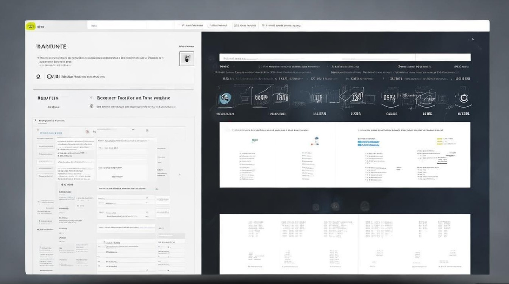The width and height of the screenshot is (509, 284).
Task: Click the white input bar atop dark panel
Action: coord(345,58)
